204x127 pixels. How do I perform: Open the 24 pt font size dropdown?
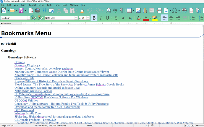(x=88, y=18)
